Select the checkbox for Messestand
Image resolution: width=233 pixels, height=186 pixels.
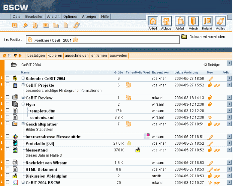(7, 149)
